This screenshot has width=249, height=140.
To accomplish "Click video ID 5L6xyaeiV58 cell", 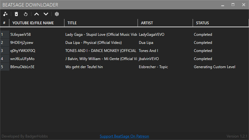I will pos(21,35).
